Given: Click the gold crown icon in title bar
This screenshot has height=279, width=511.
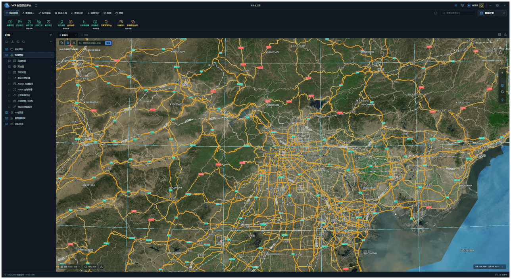Looking at the screenshot, I should point(482,6).
